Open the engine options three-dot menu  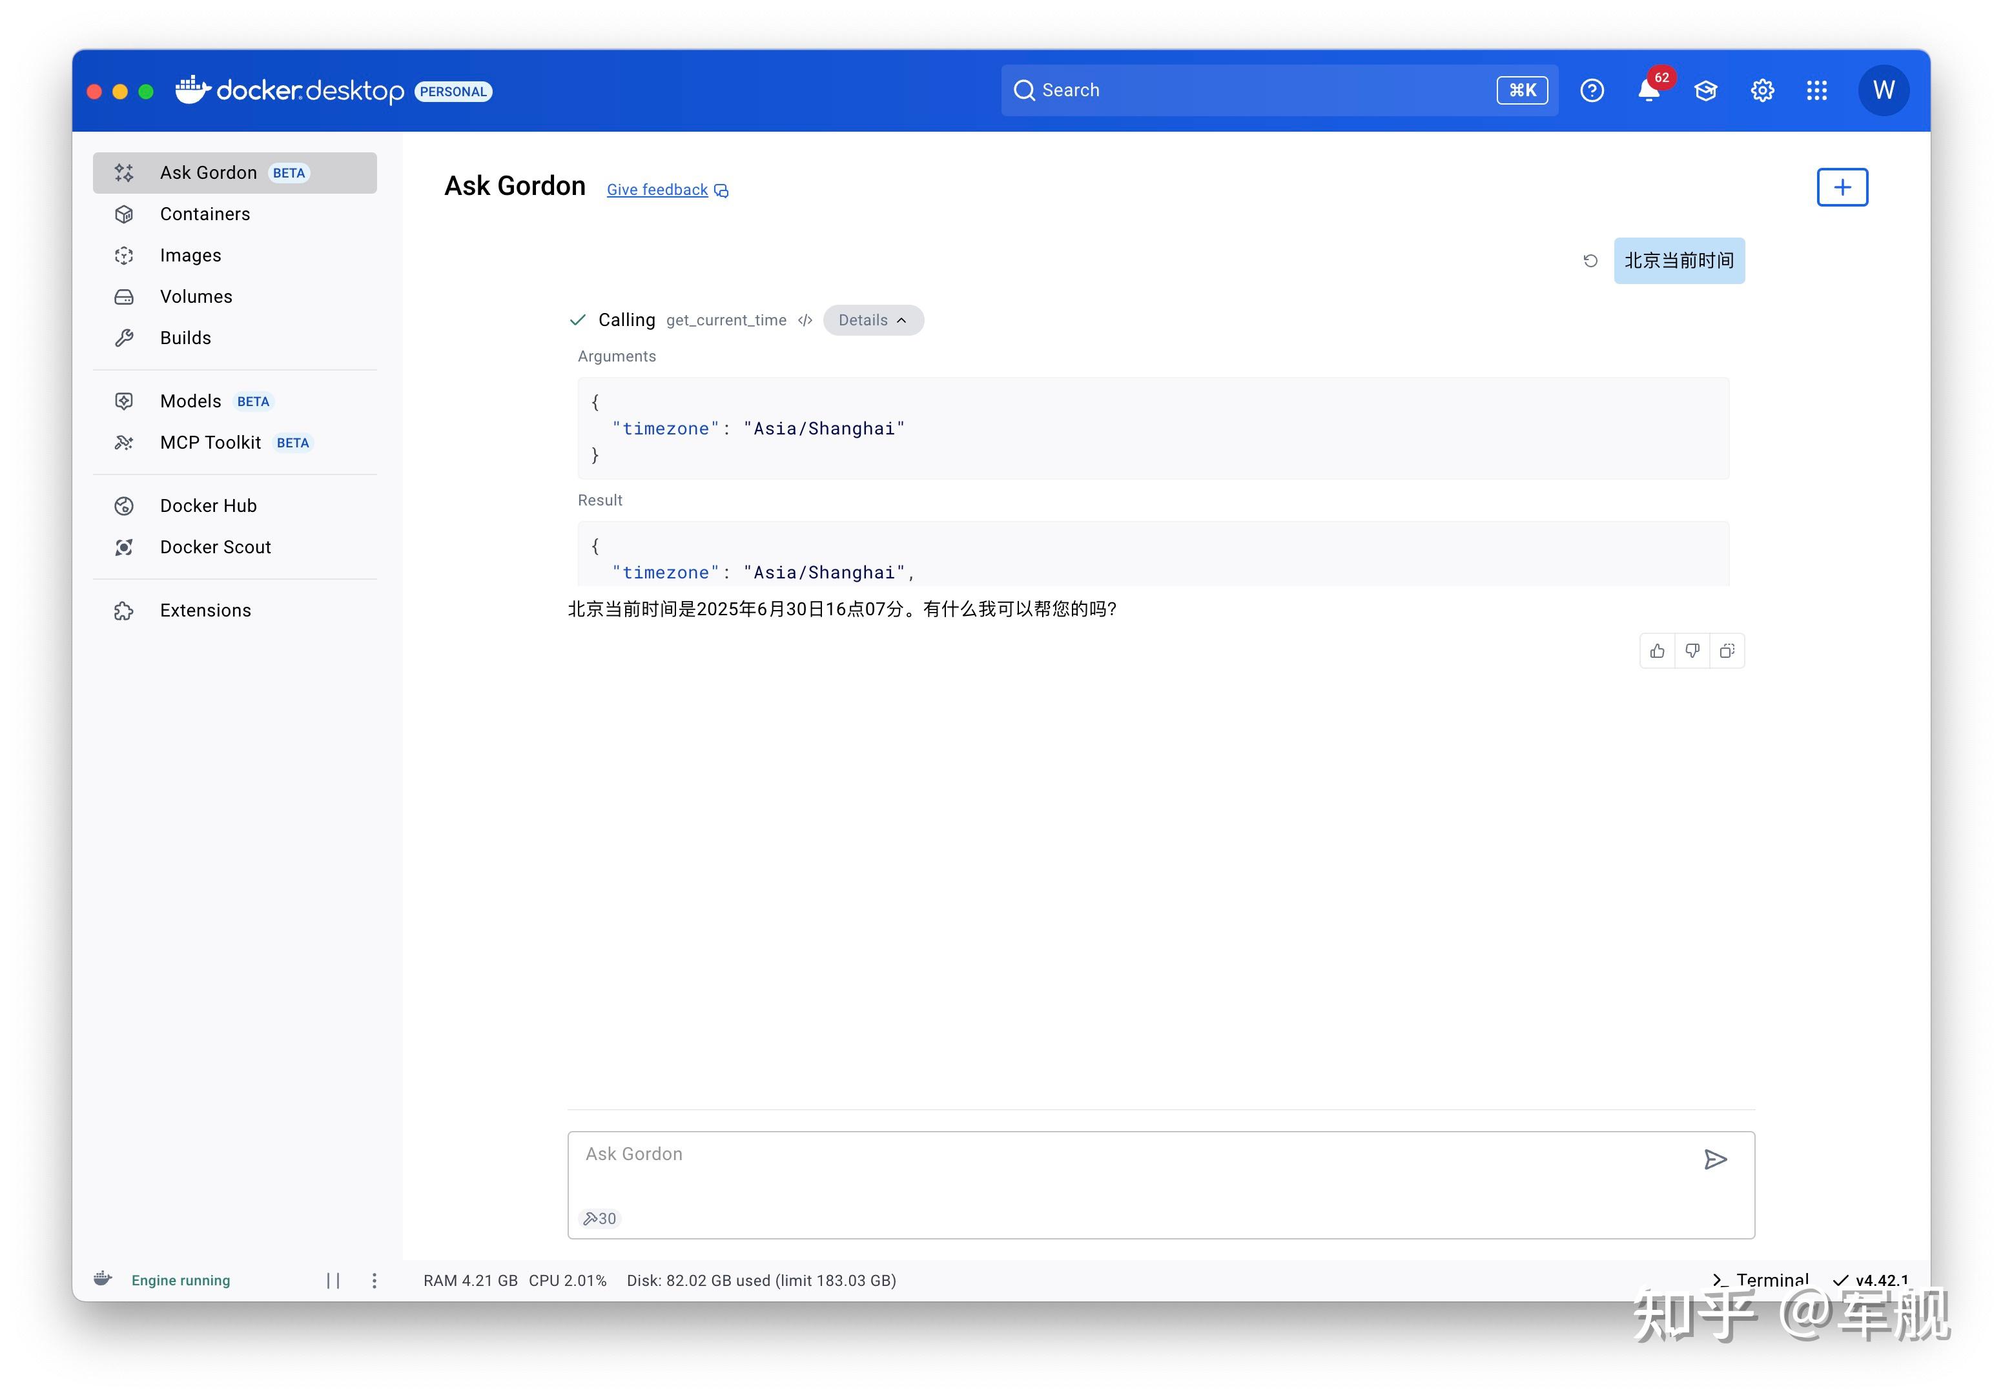pyautogui.click(x=375, y=1280)
